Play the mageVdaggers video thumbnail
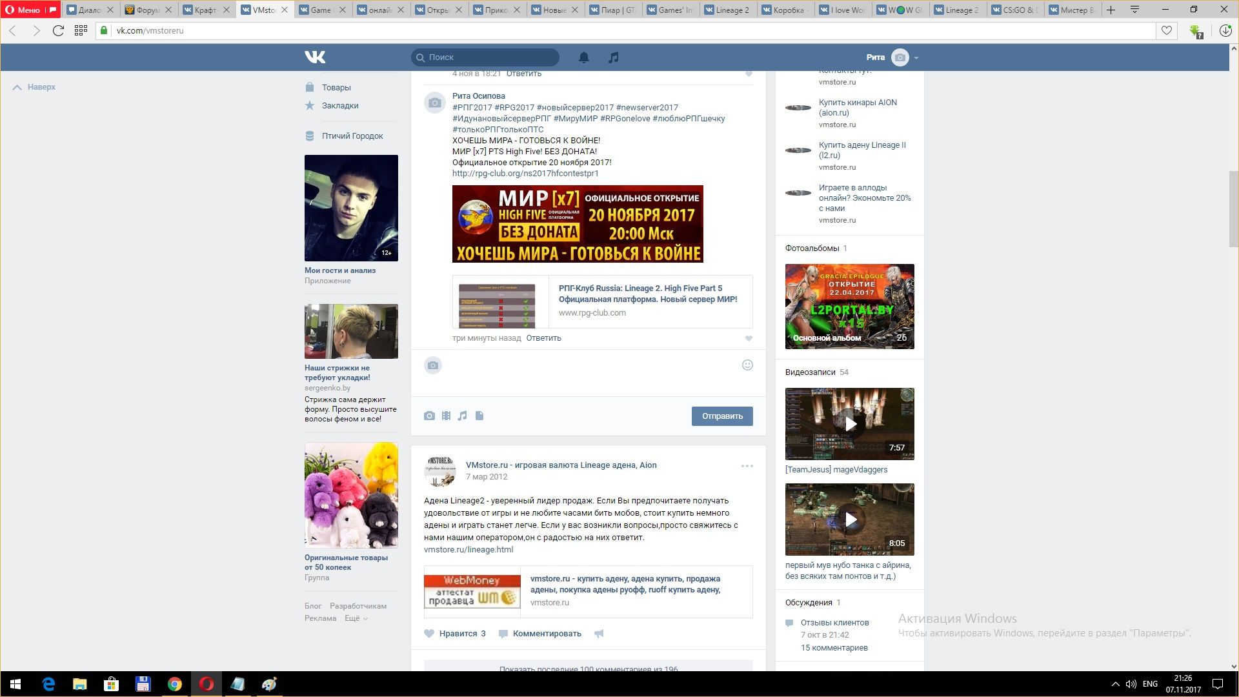 click(x=849, y=424)
